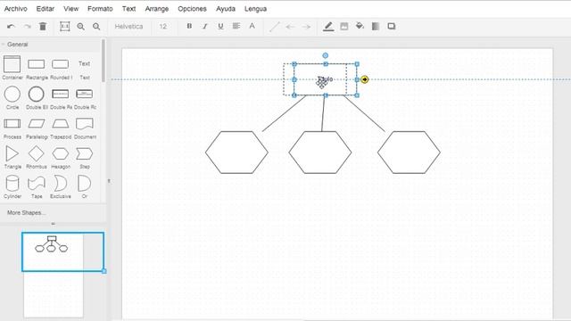Screen dimensions: 571x321
Task: Select the Rounded Rectangle shape
Action: [61, 64]
